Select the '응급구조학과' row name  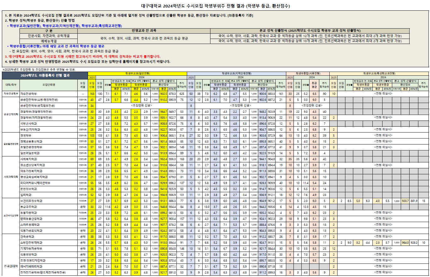point(48,207)
